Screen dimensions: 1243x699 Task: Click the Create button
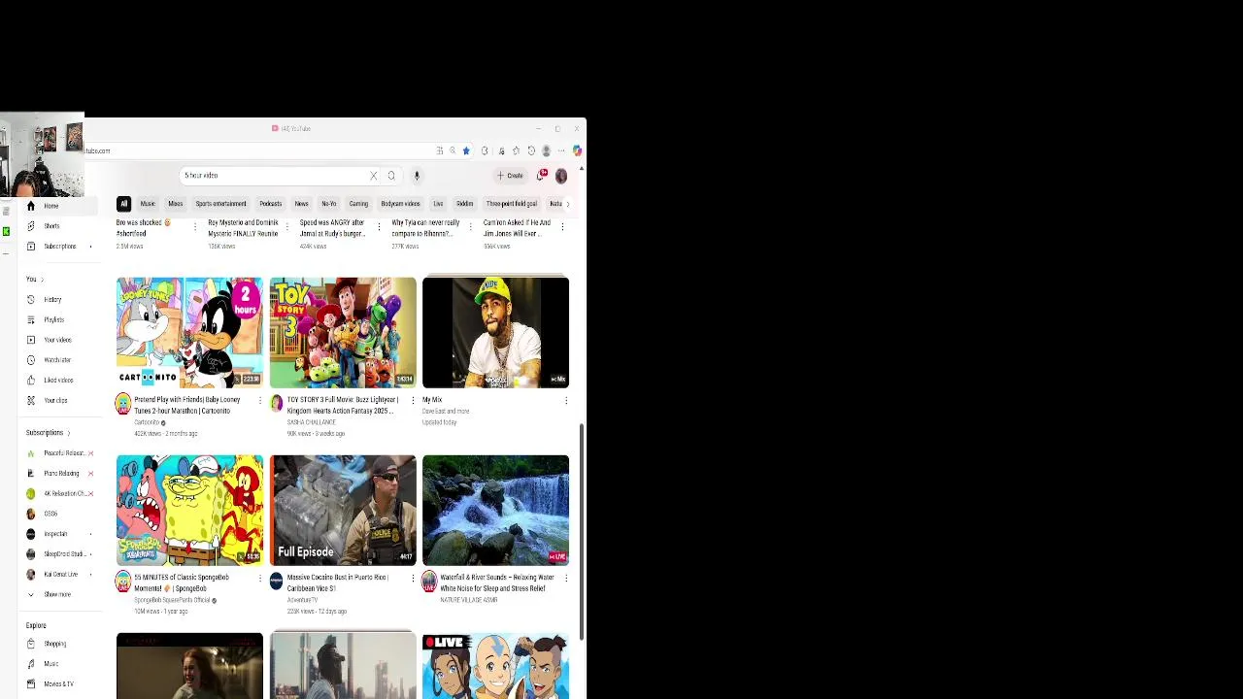(x=510, y=176)
